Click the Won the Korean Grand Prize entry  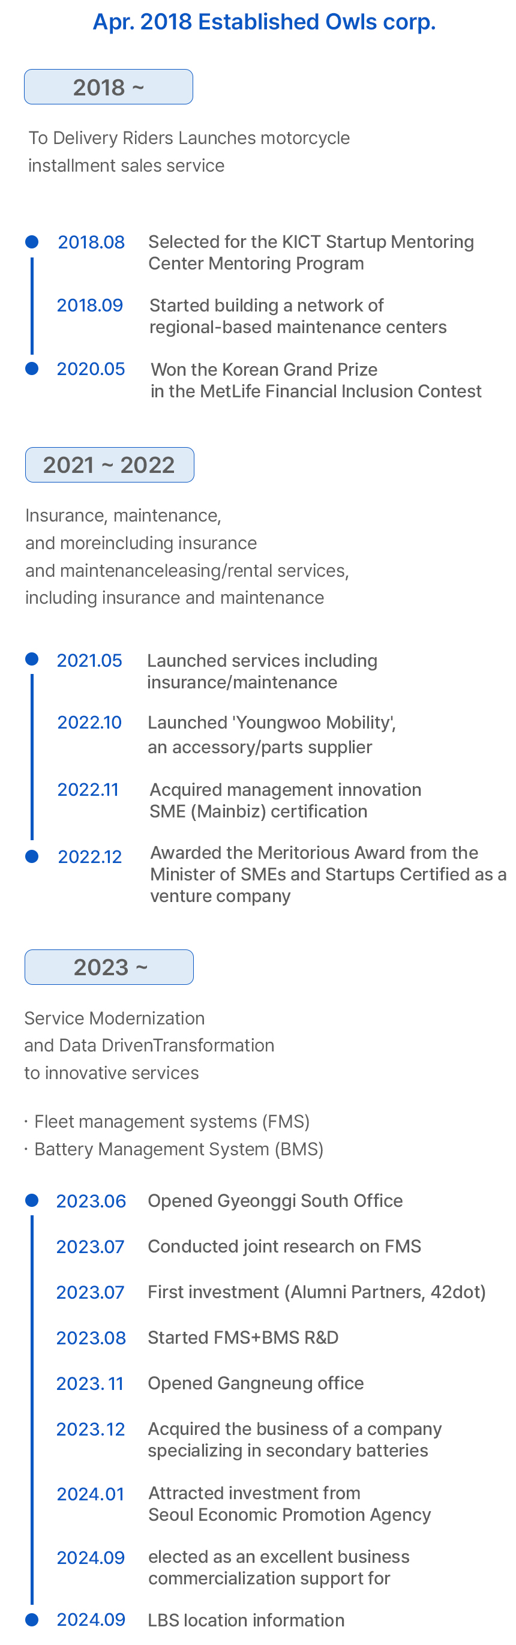pos(316,380)
